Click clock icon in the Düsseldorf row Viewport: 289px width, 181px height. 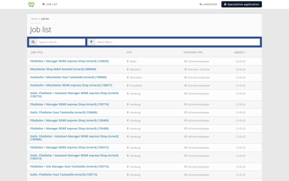185,85
